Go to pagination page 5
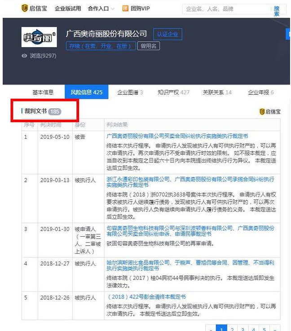The width and height of the screenshot is (291, 331). tap(265, 328)
